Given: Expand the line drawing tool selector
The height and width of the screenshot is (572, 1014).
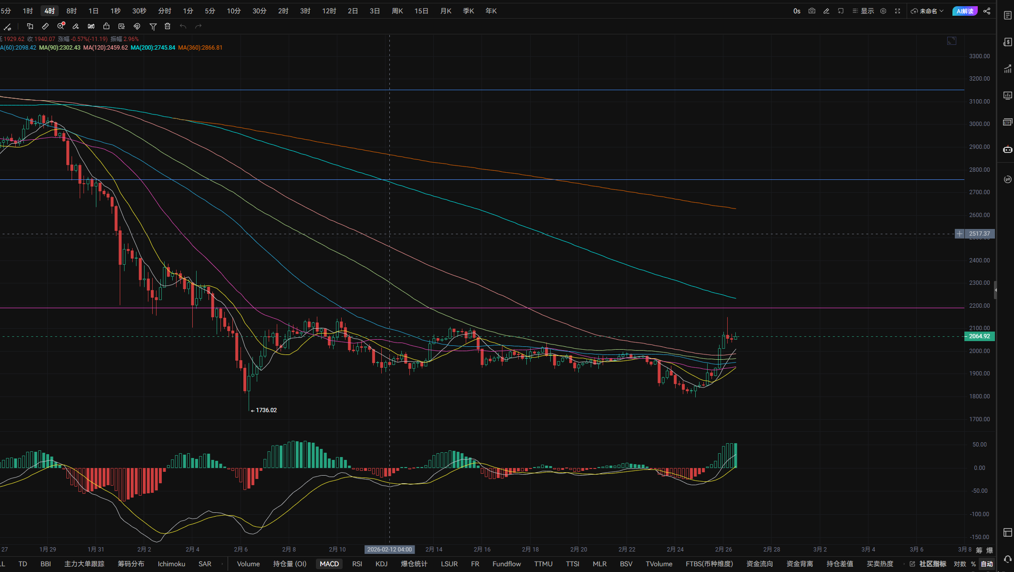Looking at the screenshot, I should [x=8, y=27].
